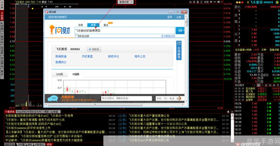The image size is (280, 146).
Task: Click the 问题反馈 chat bubble icon
Action: 53,98
